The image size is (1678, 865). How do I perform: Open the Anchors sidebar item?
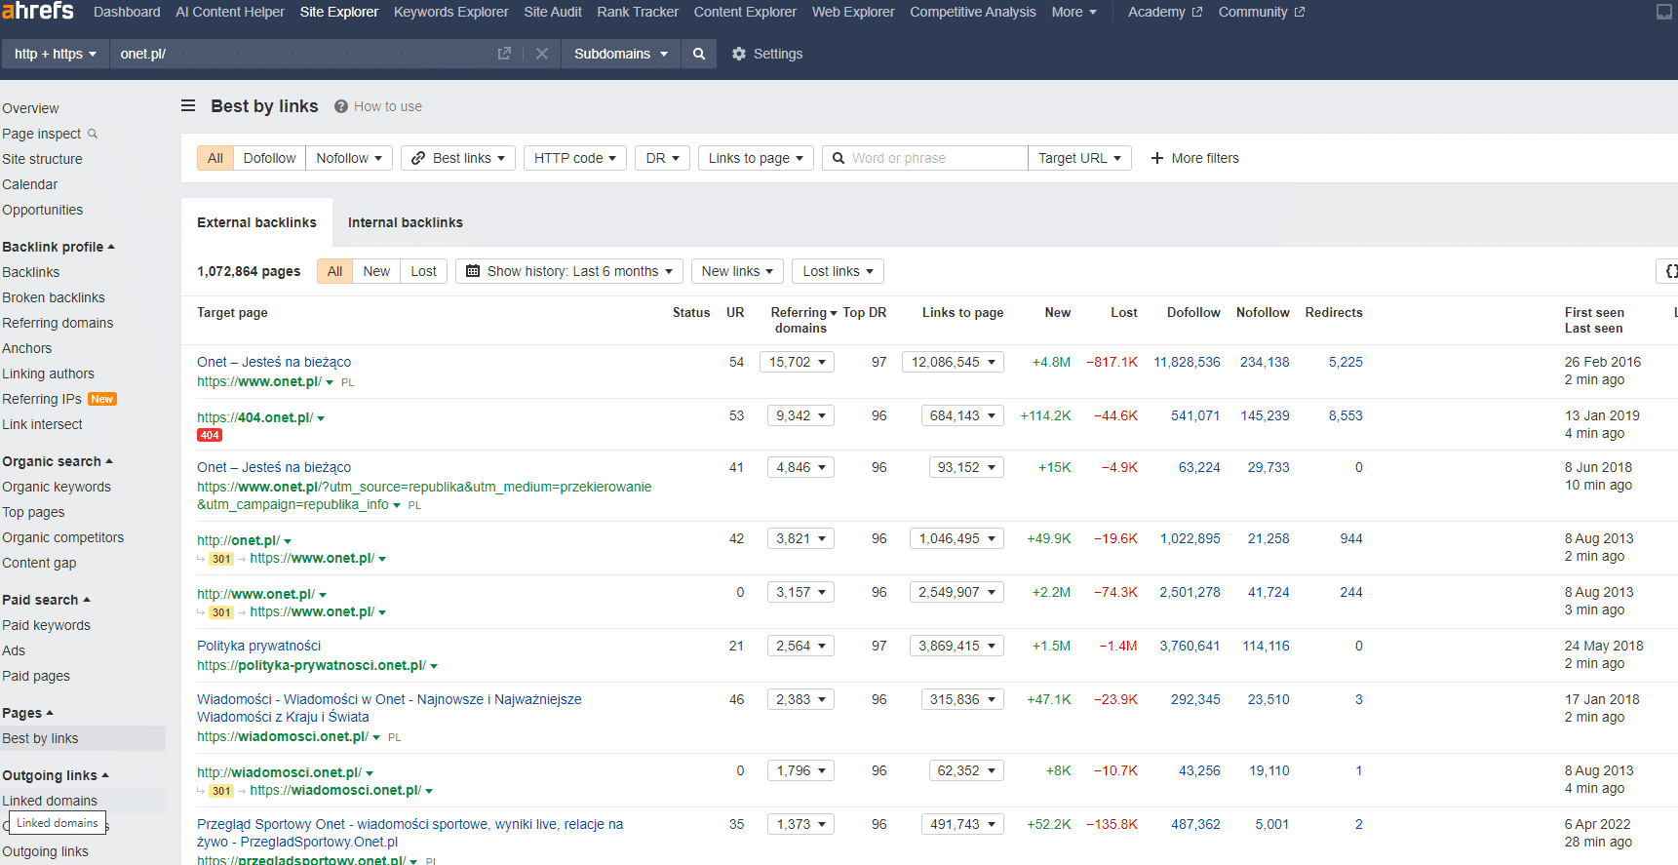pos(27,348)
